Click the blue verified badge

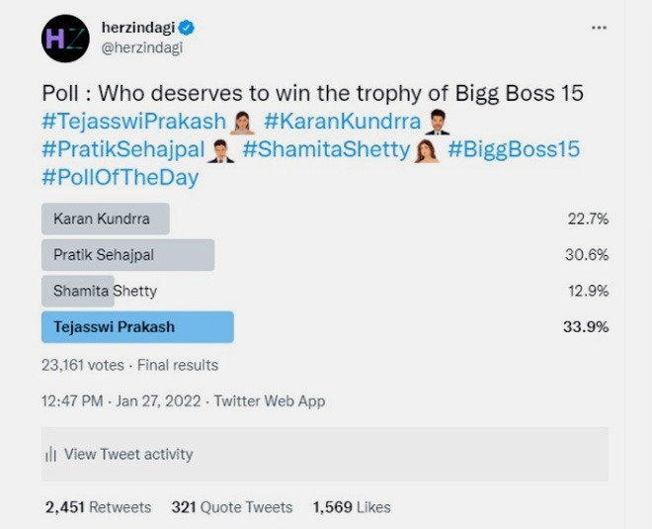[x=187, y=28]
